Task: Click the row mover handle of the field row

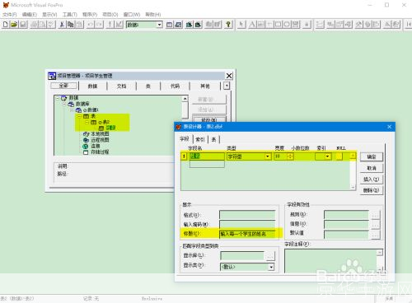Action: (184, 156)
